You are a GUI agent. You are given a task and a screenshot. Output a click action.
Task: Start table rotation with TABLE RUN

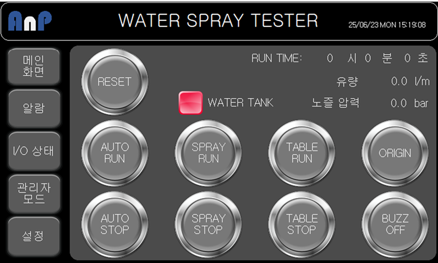pyautogui.click(x=302, y=153)
